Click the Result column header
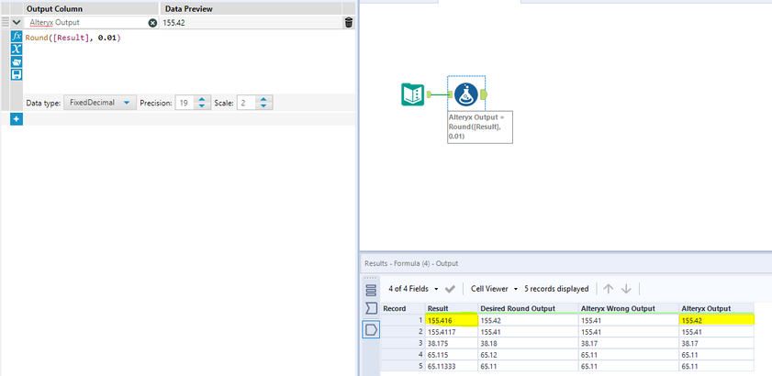The width and height of the screenshot is (772, 376). (452, 308)
